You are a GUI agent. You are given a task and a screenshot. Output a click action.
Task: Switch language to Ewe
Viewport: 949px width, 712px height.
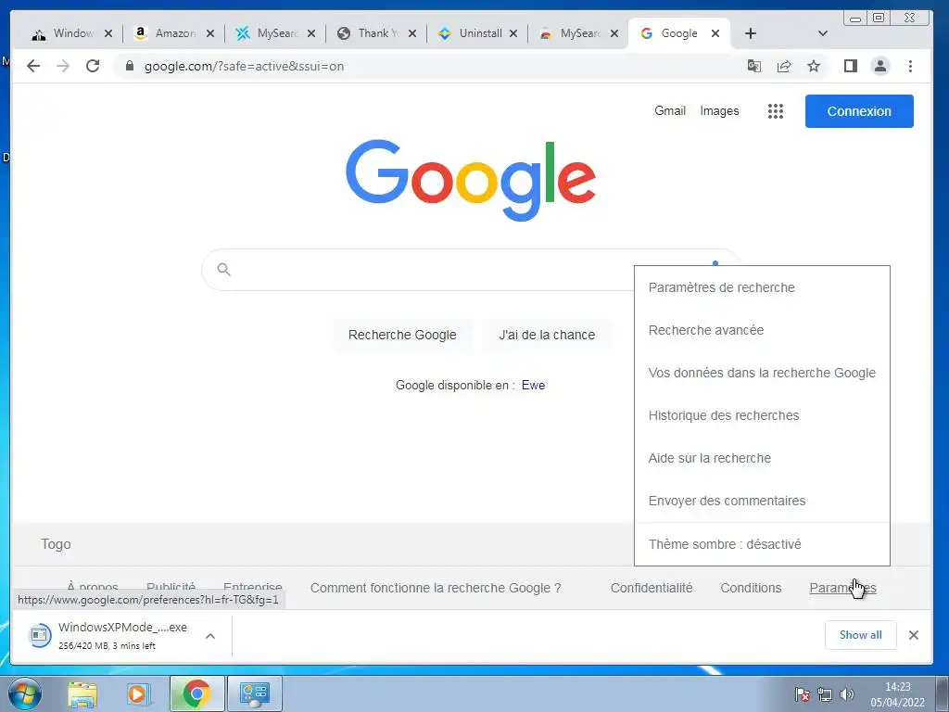pos(533,385)
